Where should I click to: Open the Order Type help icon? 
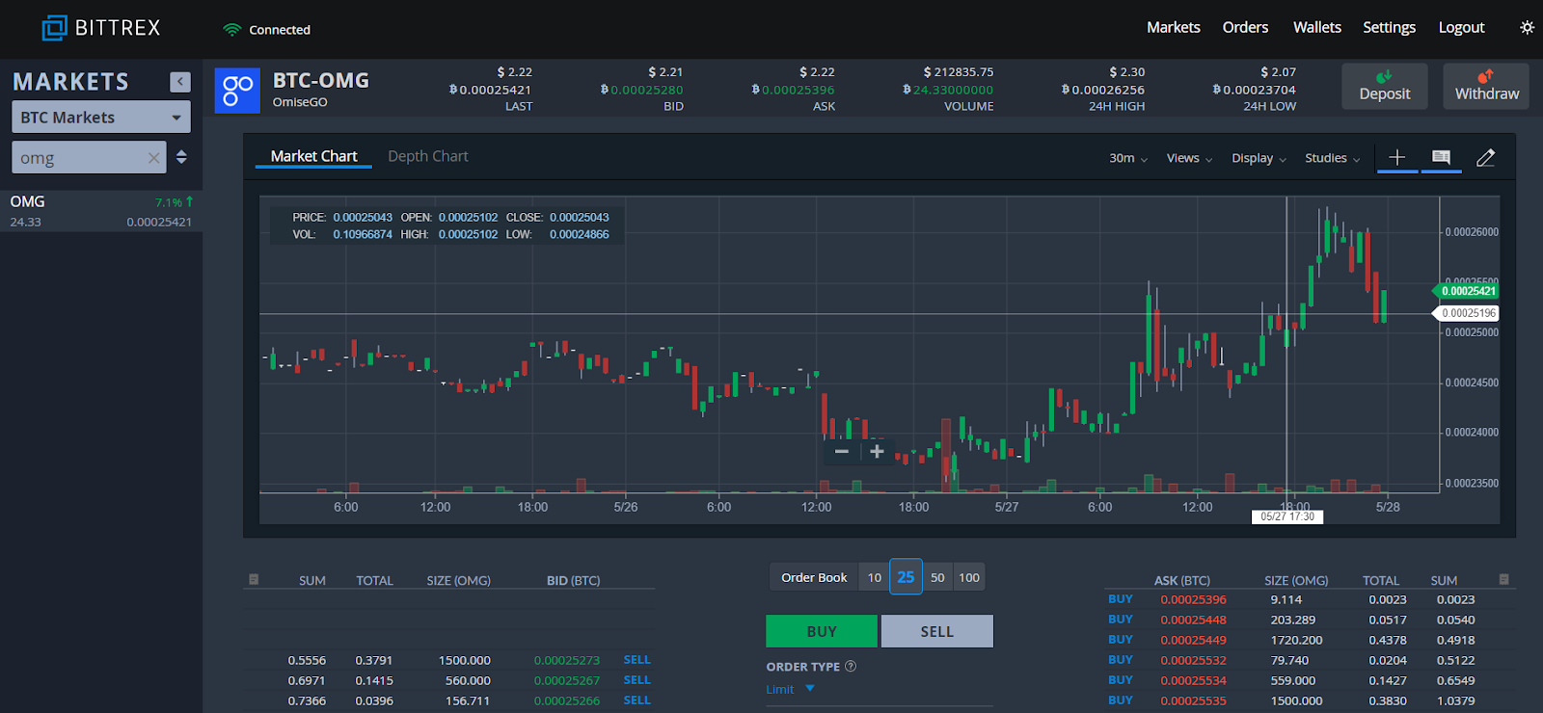pyautogui.click(x=851, y=667)
